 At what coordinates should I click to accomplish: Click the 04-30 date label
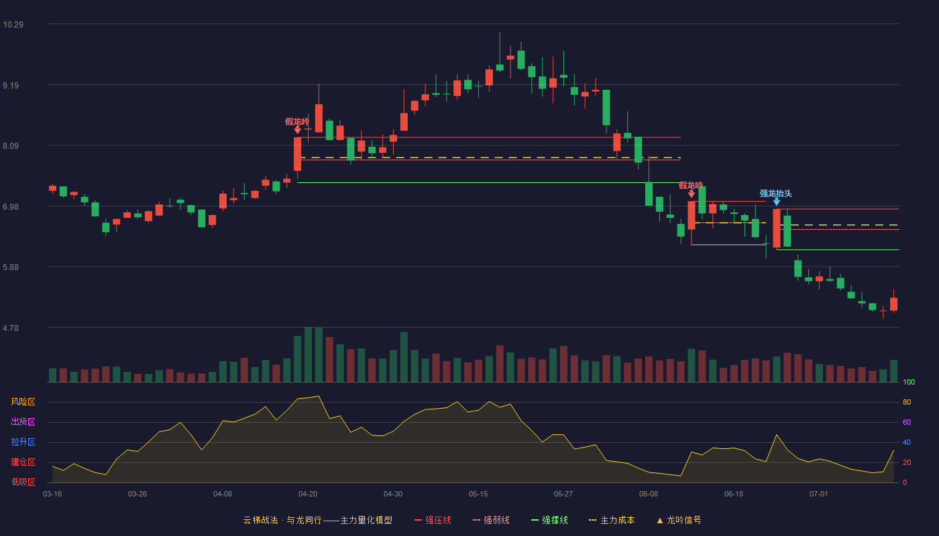[x=393, y=494]
